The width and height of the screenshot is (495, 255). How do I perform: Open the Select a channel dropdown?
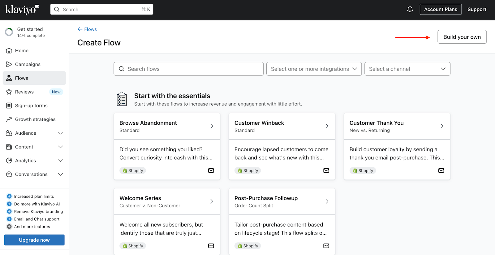pos(407,69)
